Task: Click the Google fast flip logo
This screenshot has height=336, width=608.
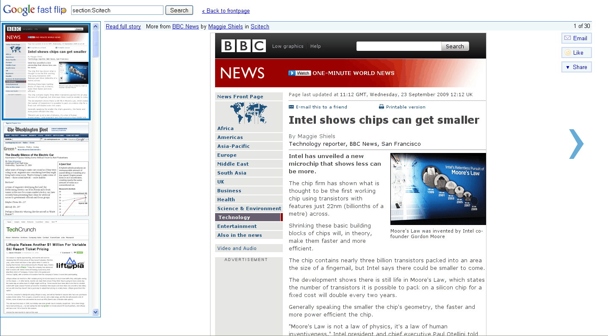Action: [x=35, y=10]
